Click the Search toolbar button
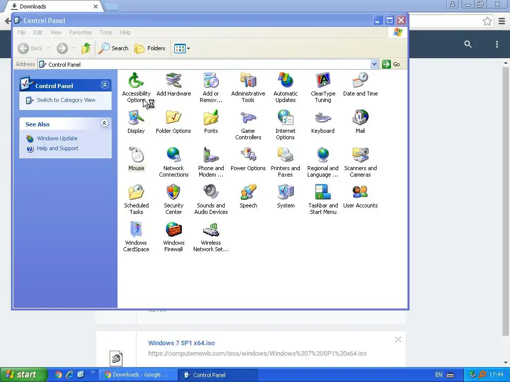Viewport: 510px width, 382px height. coord(113,48)
